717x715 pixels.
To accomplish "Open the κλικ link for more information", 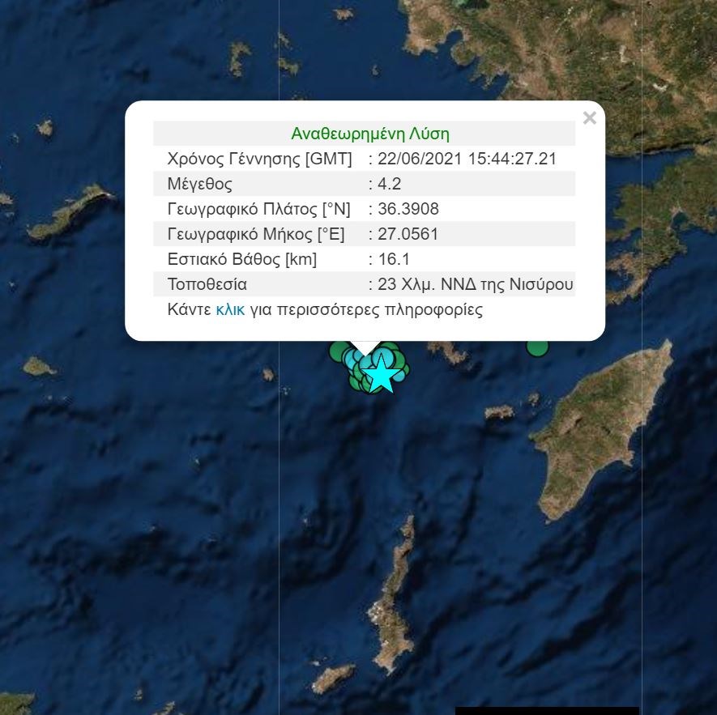I will pyautogui.click(x=230, y=309).
